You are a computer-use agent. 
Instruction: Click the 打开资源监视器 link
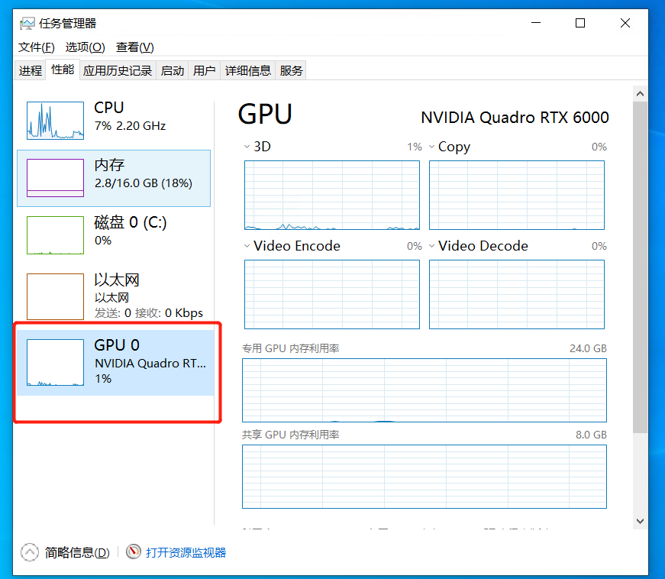click(186, 552)
